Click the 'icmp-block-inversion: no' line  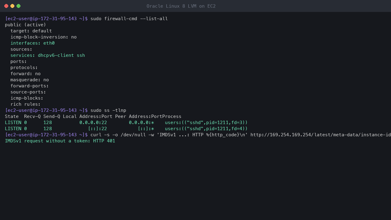43,37
